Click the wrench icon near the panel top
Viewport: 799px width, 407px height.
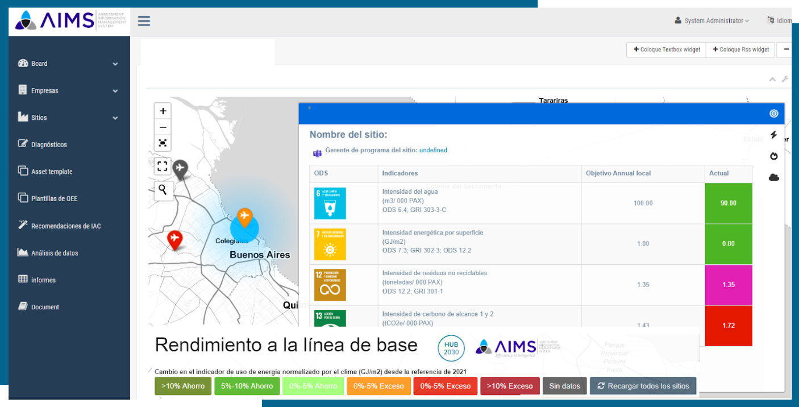tap(785, 79)
